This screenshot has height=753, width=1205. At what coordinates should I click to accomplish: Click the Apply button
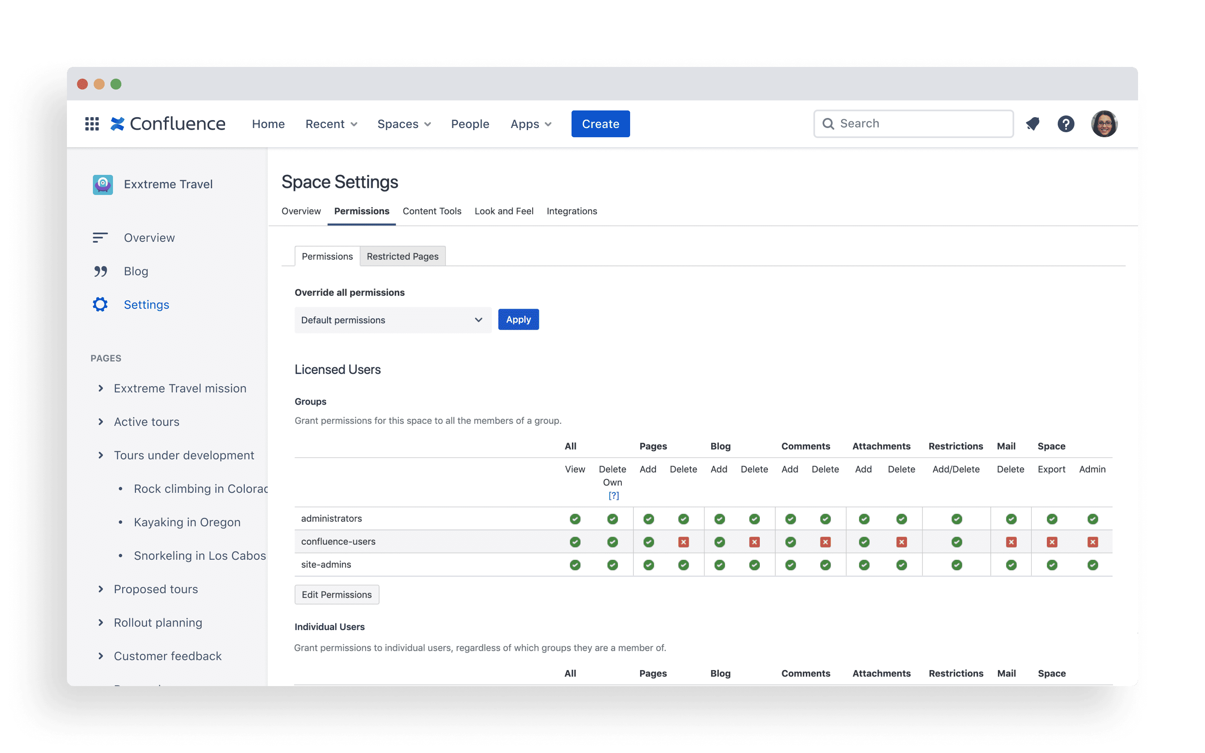(517, 319)
